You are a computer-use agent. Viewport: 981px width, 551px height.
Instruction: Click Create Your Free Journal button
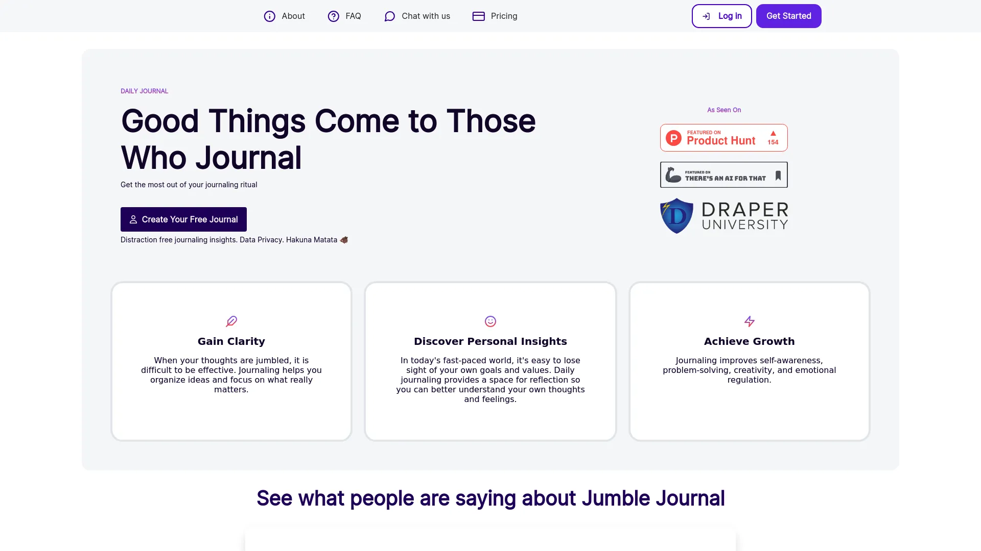pyautogui.click(x=183, y=219)
